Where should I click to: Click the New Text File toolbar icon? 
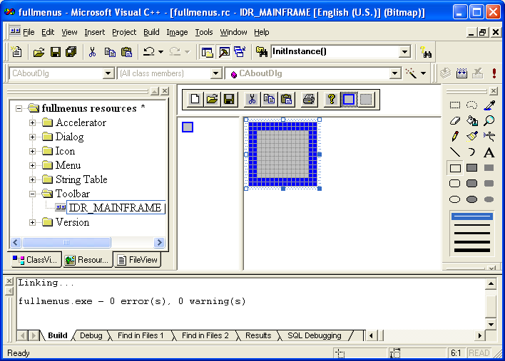tap(16, 52)
